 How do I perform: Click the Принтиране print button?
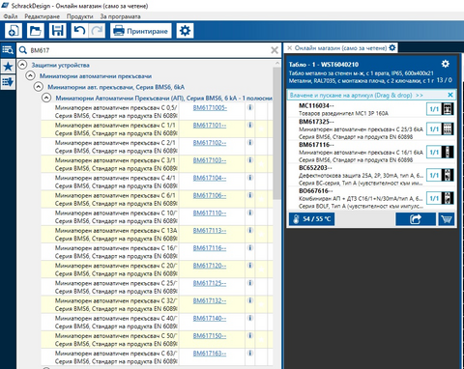[141, 31]
